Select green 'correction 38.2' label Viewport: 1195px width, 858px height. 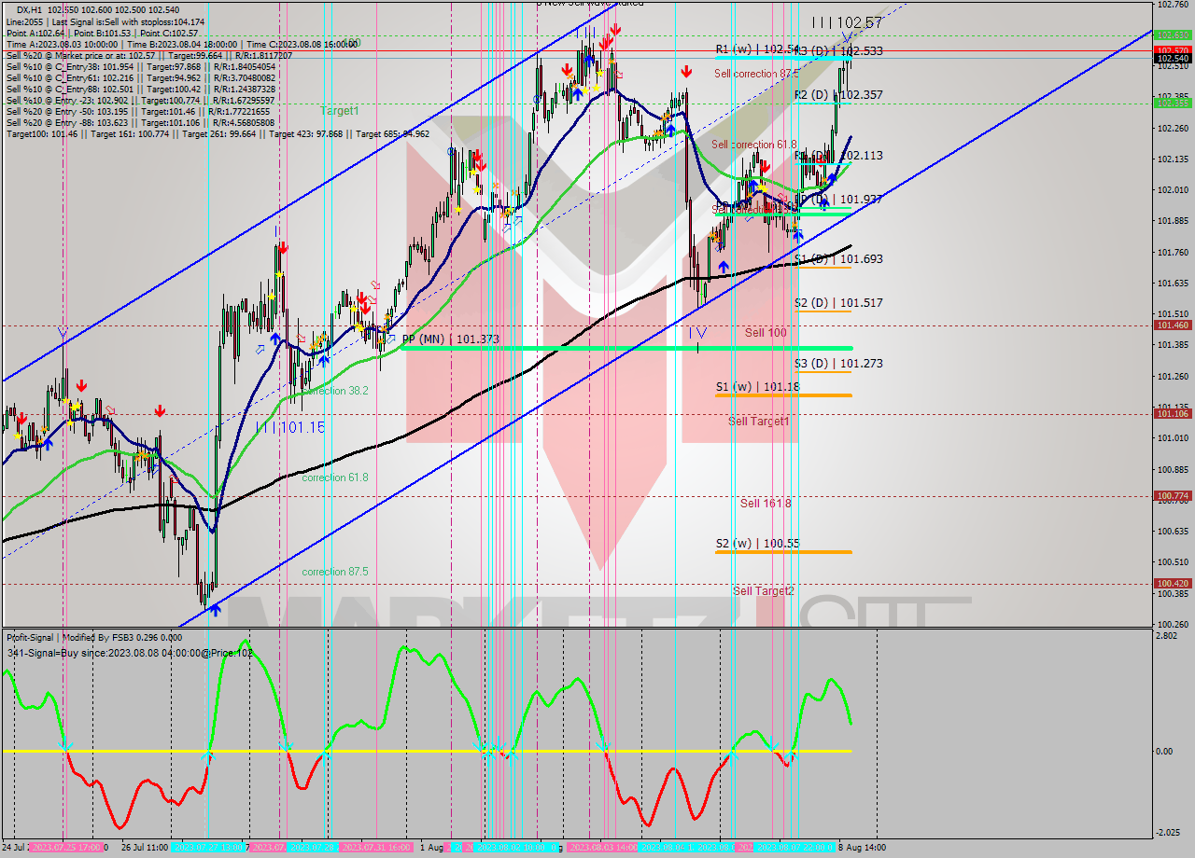tap(334, 392)
